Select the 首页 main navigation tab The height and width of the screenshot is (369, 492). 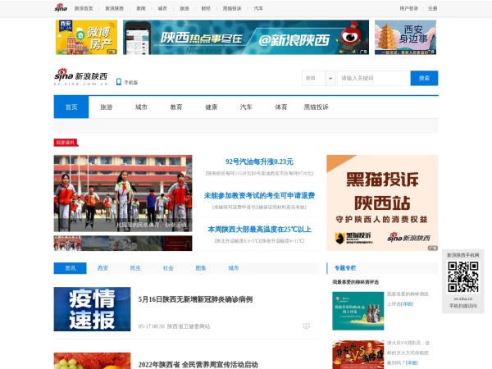pyautogui.click(x=71, y=107)
